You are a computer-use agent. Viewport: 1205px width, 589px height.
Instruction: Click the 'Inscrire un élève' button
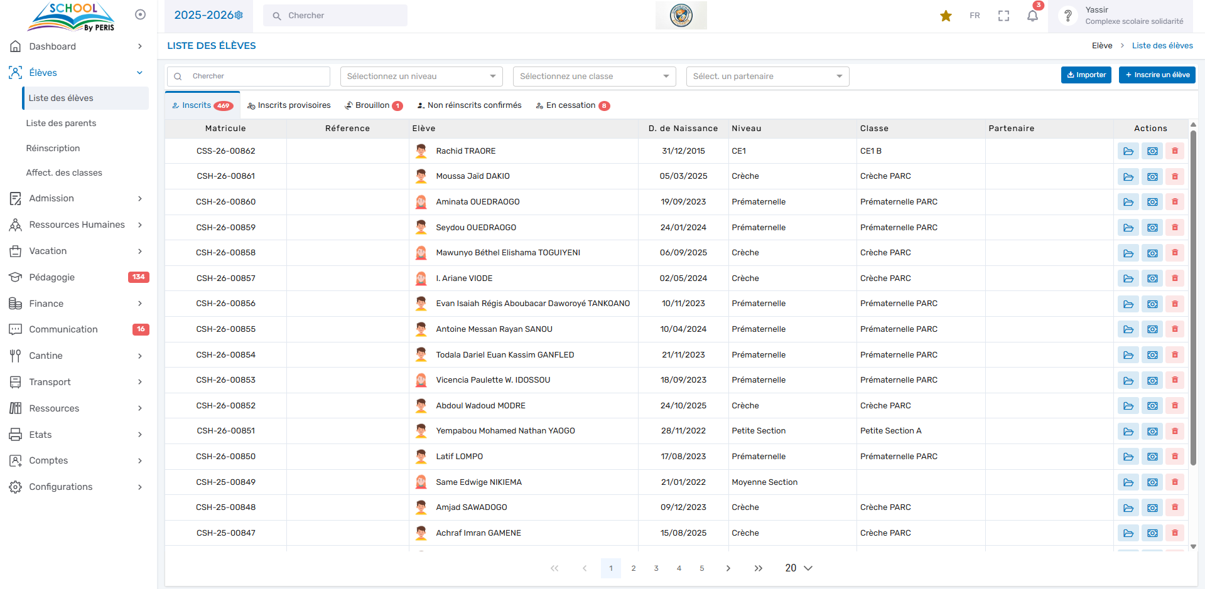click(1157, 75)
